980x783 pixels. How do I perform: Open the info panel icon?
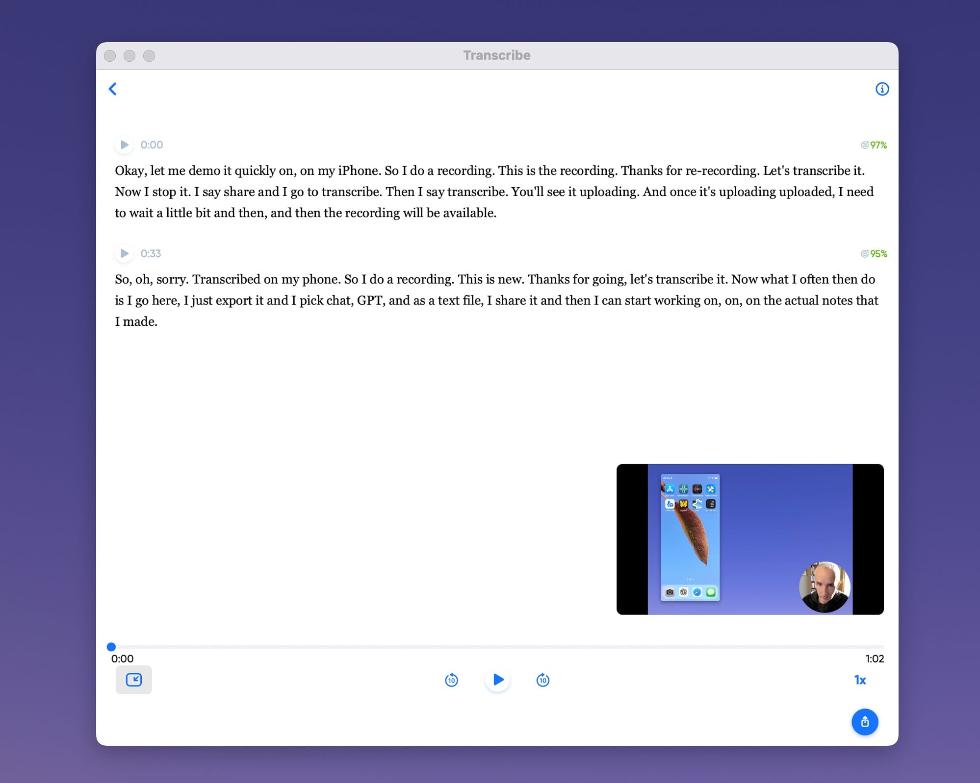882,89
